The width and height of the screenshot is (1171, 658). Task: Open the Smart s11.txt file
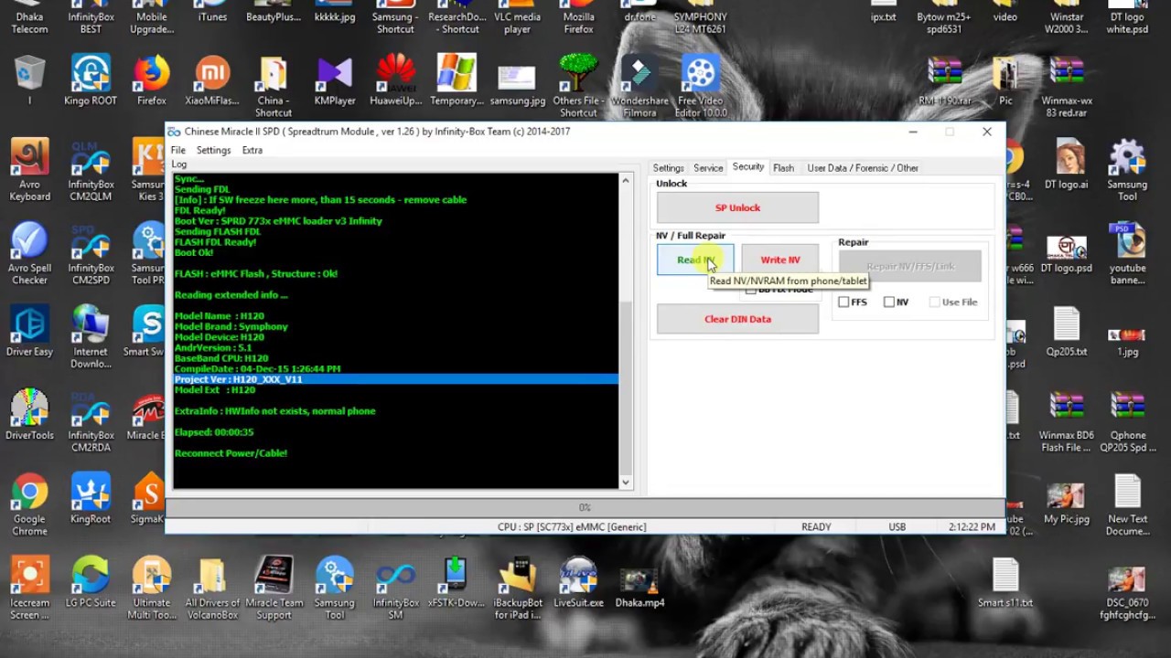tap(1004, 583)
